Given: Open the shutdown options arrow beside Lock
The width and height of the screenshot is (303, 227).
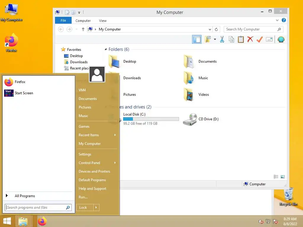Looking at the screenshot, I should point(96,207).
